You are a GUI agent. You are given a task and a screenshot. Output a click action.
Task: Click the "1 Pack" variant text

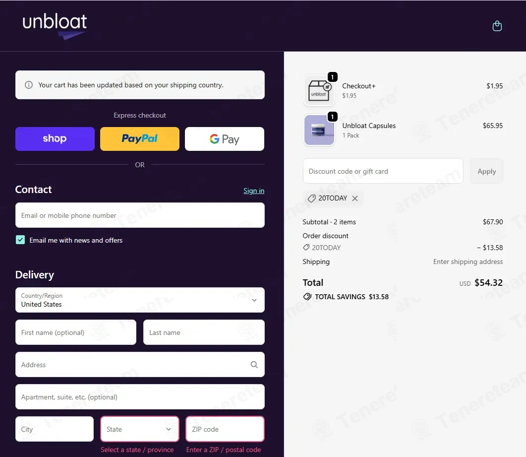(x=351, y=135)
